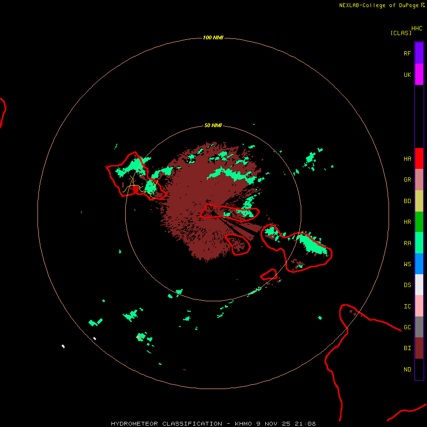Click the 'BD' legend label

click(x=408, y=201)
